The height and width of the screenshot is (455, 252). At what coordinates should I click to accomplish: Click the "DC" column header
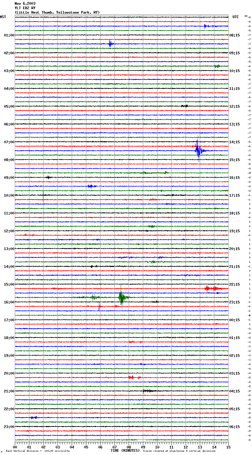tap(246, 16)
